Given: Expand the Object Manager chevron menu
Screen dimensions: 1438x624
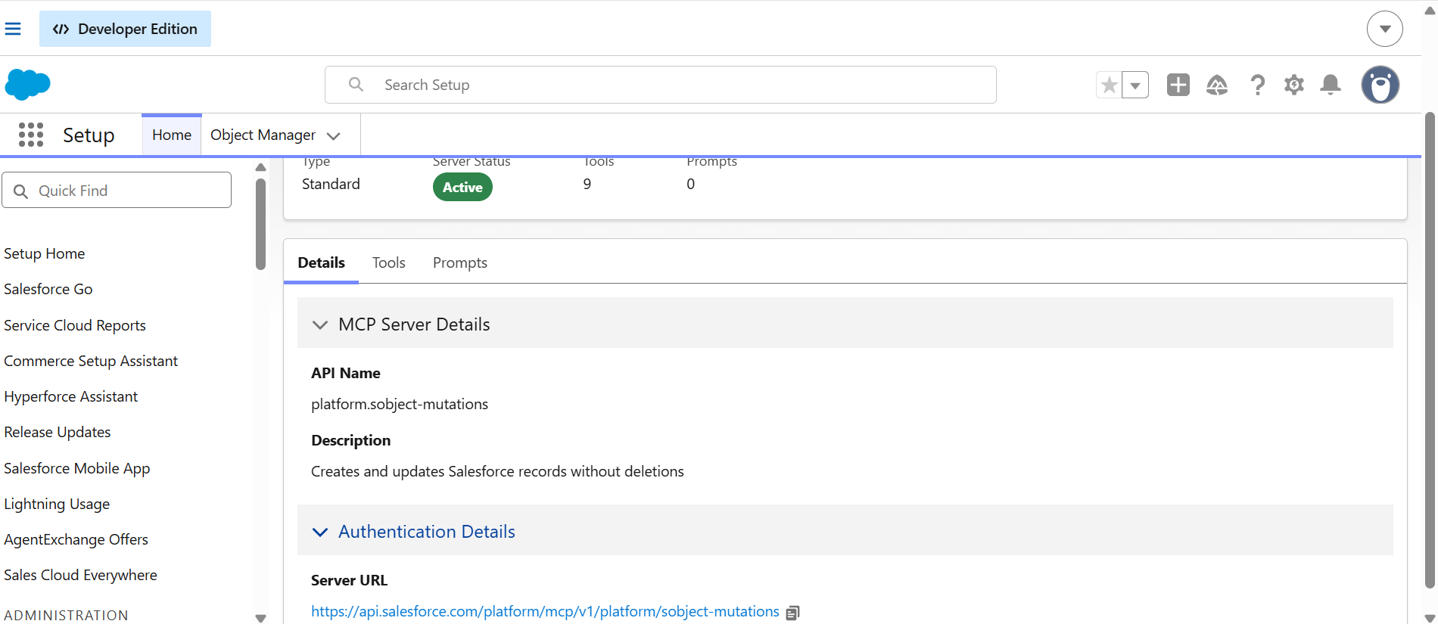Looking at the screenshot, I should [334, 136].
